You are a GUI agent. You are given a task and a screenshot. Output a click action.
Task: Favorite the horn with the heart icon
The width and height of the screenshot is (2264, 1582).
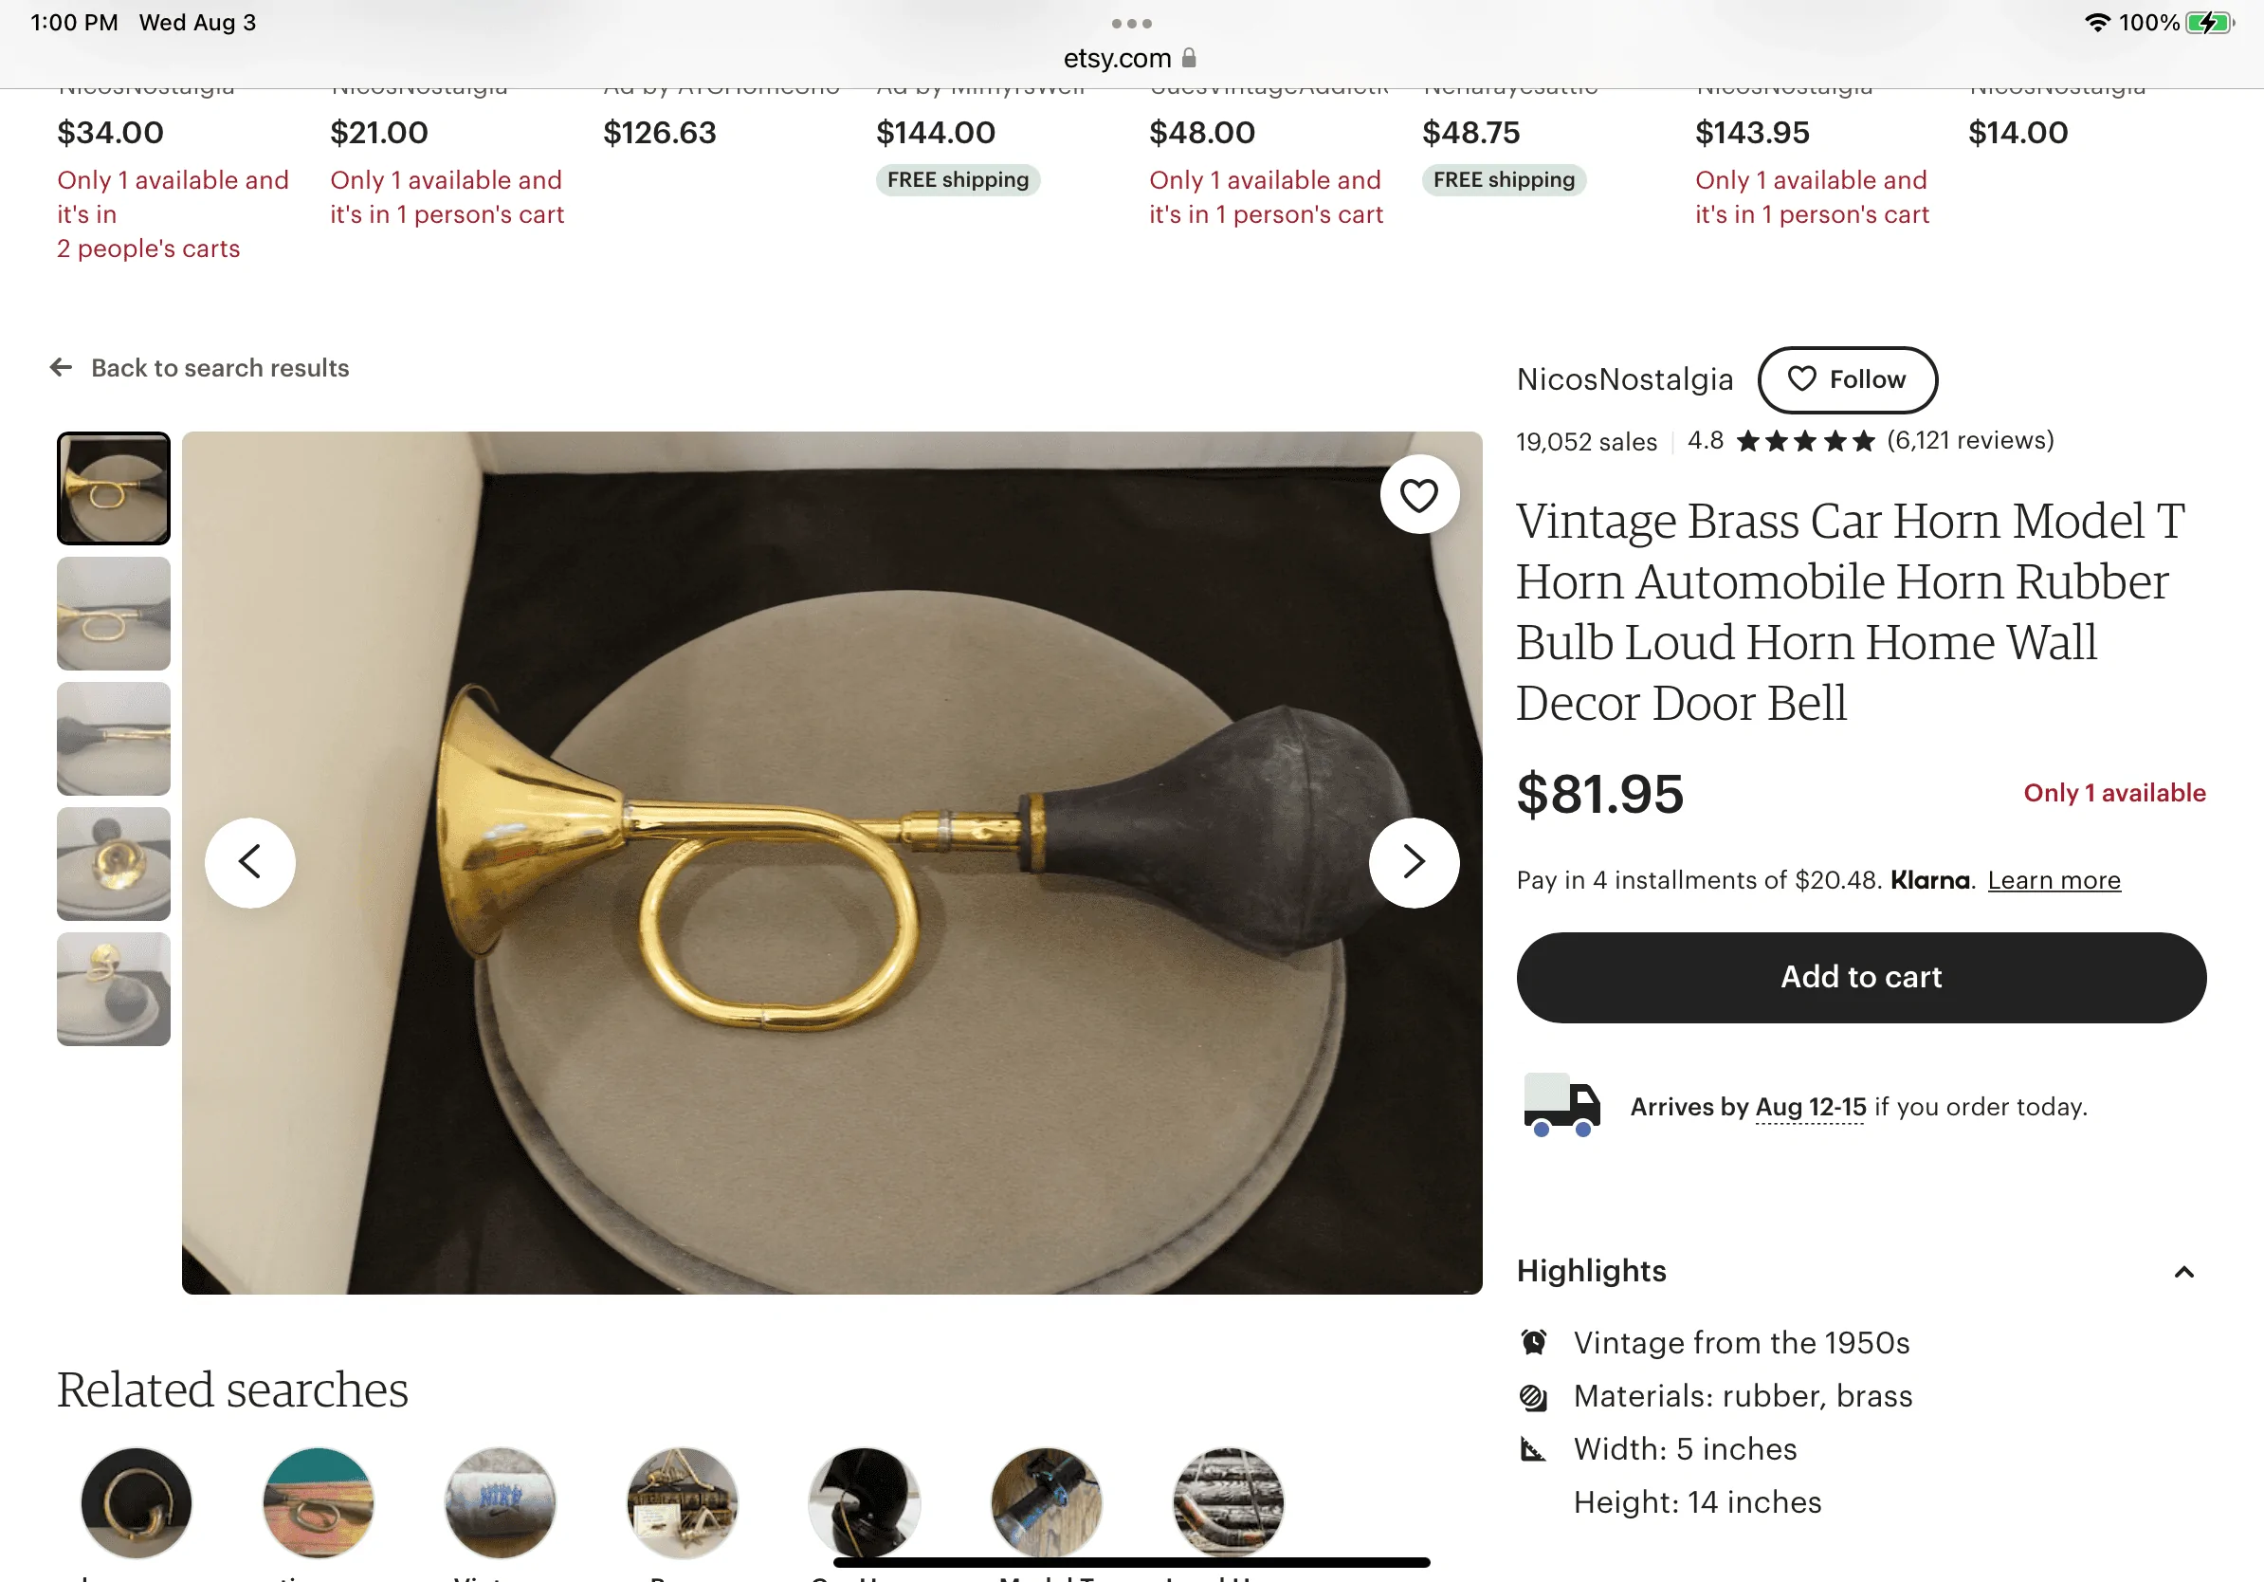click(1418, 494)
